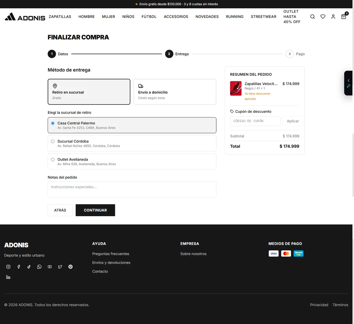Open Envíos y devoluciones link
The height and width of the screenshot is (324, 354).
[x=111, y=263]
